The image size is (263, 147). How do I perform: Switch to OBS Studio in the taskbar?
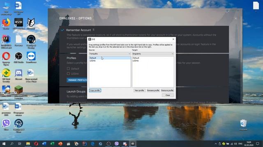(x=108, y=144)
